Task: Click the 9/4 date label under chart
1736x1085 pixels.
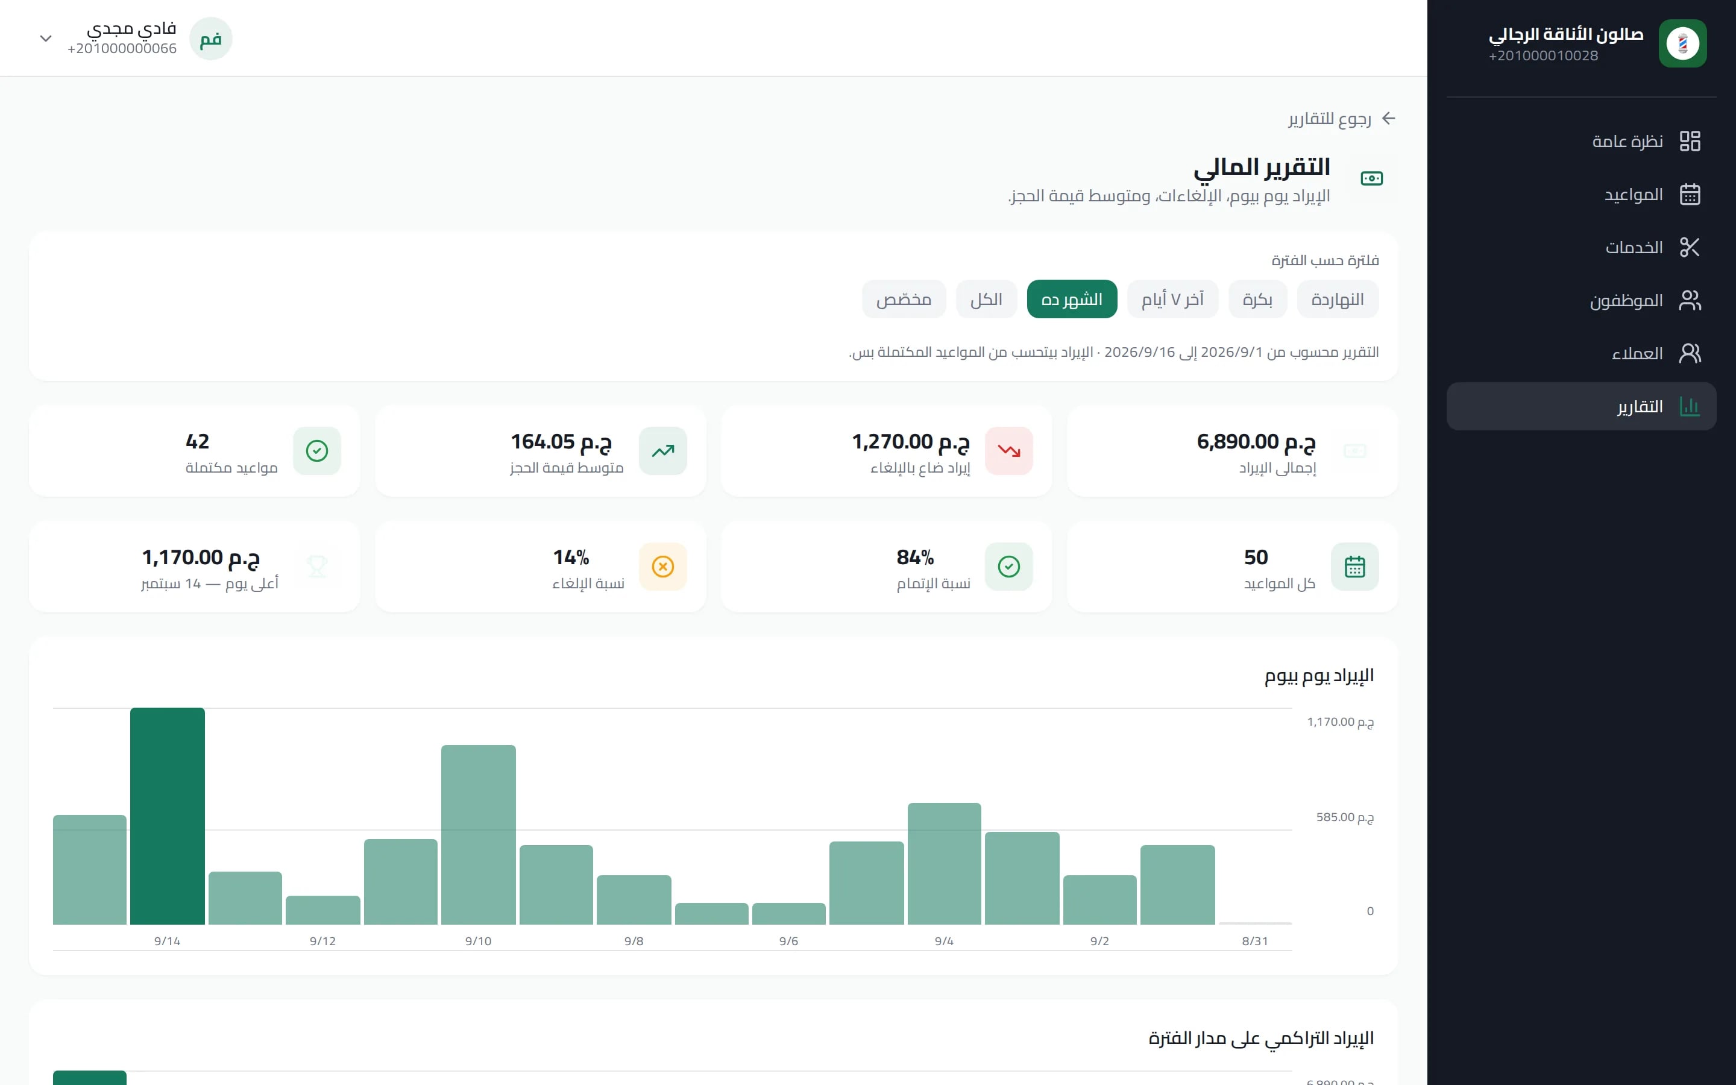Action: [944, 941]
